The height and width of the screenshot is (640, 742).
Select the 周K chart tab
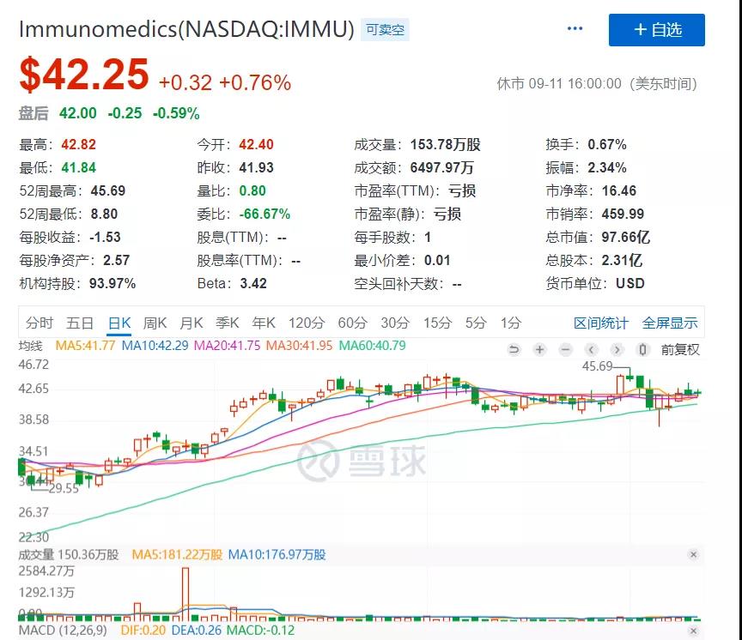pos(155,323)
